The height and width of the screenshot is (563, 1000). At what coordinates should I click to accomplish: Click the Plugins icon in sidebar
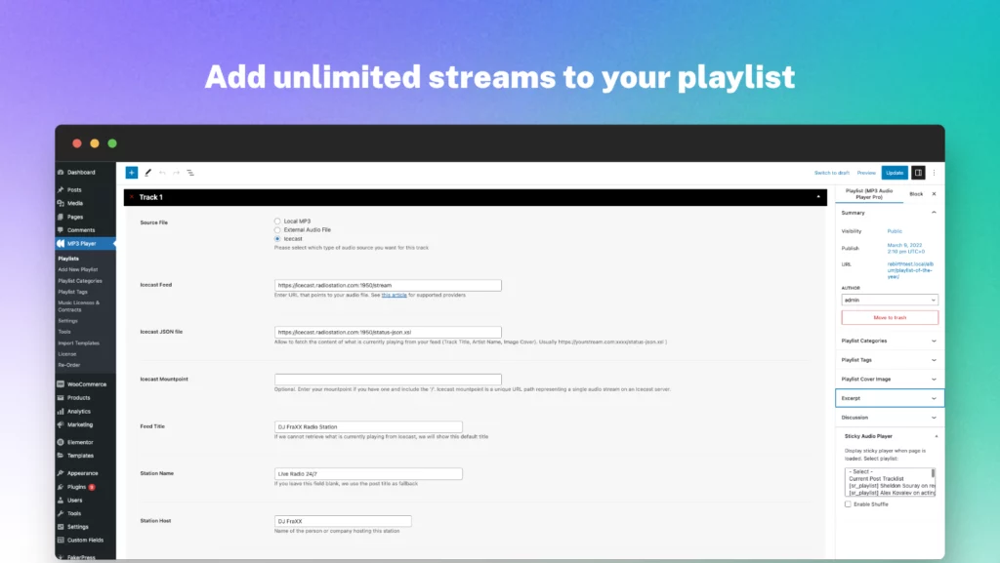(61, 487)
